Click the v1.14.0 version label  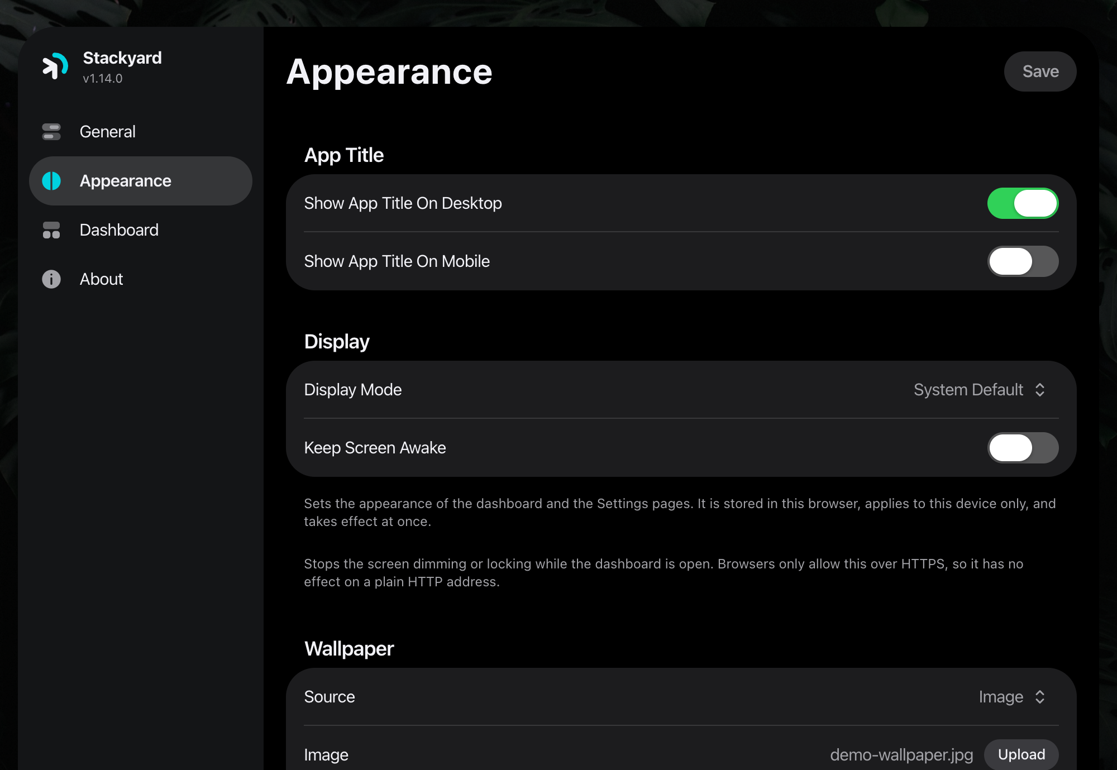103,79
